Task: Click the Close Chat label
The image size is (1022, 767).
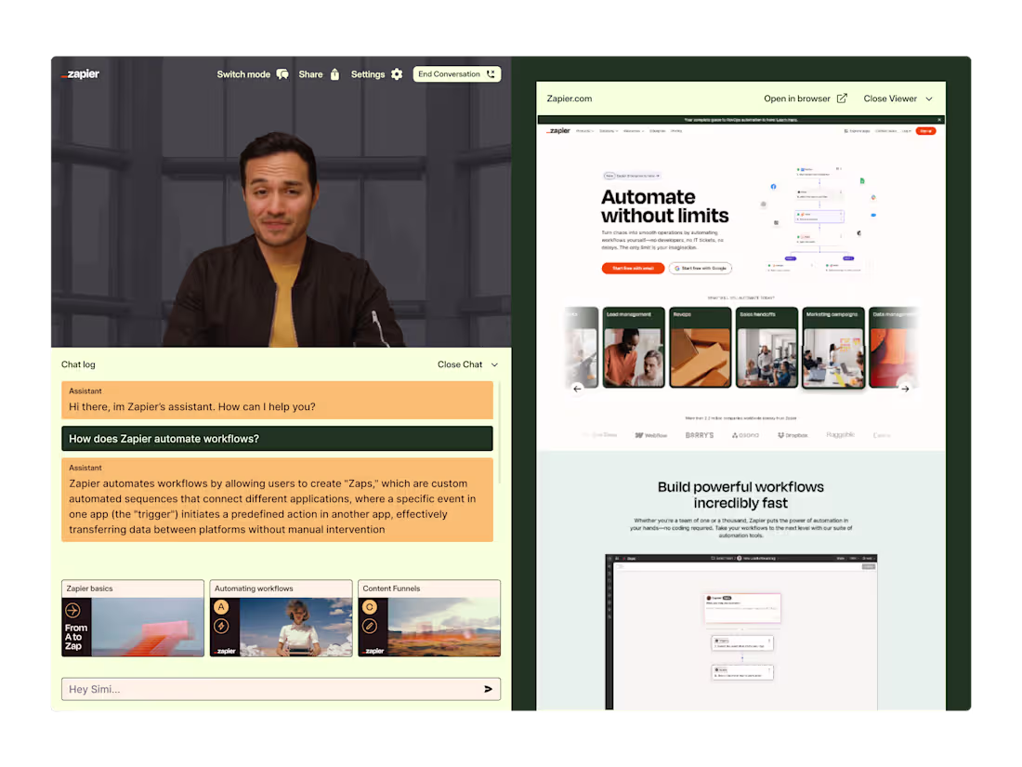Action: point(460,364)
